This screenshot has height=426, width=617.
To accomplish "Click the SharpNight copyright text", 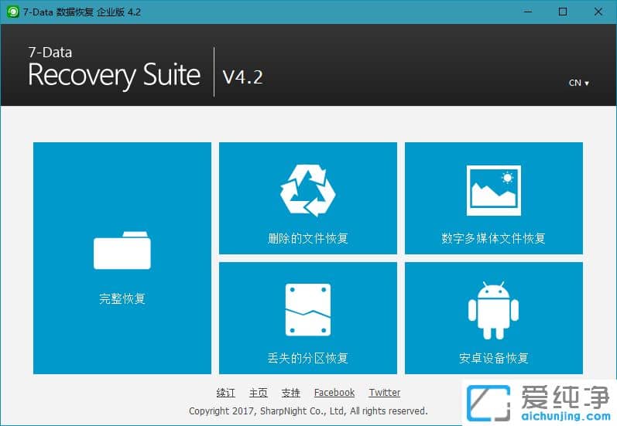I will pyautogui.click(x=308, y=411).
